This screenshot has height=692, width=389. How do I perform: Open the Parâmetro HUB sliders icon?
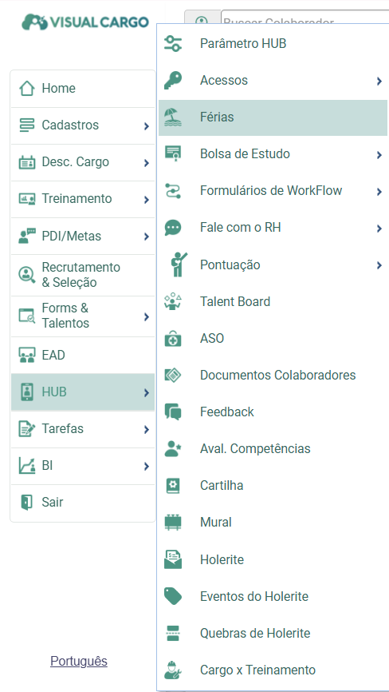click(x=172, y=44)
